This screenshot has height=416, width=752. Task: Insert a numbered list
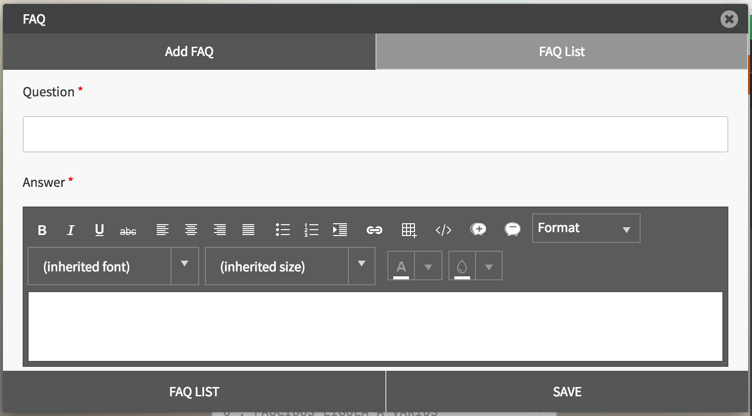coord(311,230)
